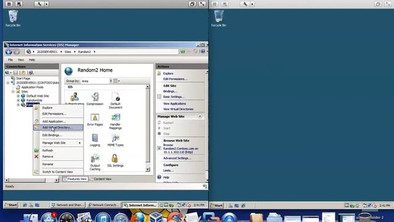
Task: Choose Switch to Content View in context menu
Action: pyautogui.click(x=58, y=172)
